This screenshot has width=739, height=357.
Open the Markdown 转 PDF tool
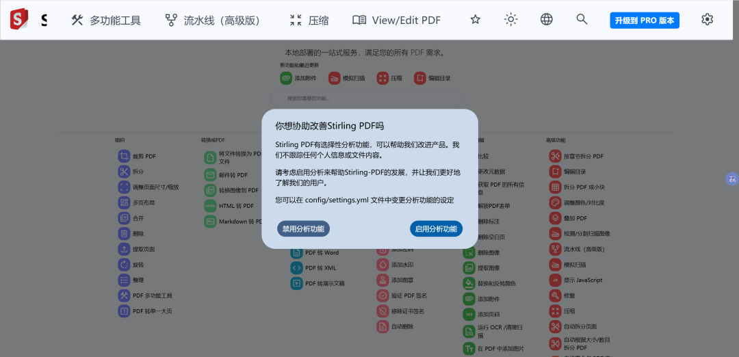click(x=233, y=222)
